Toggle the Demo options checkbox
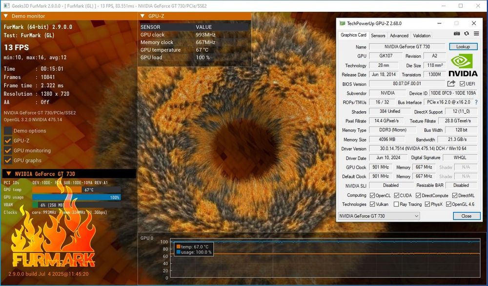The width and height of the screenshot is (488, 286). (x=8, y=131)
